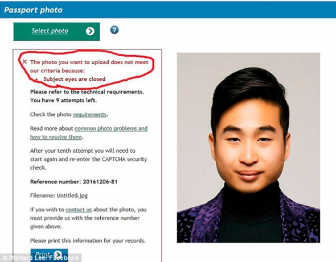Click the blue Print button
Screen dimensions: 336x262
50,255
